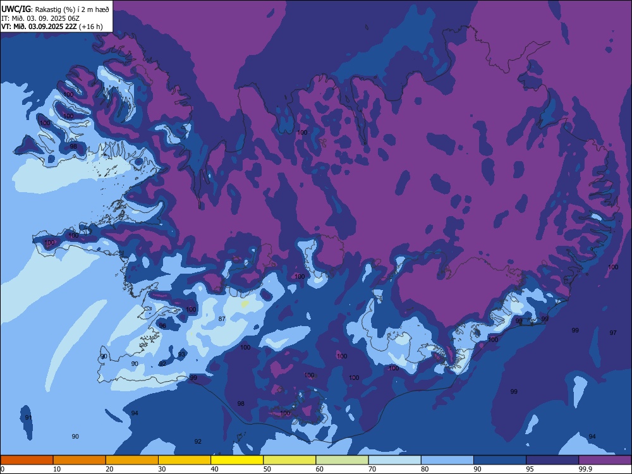
Task: Click the title 'UWC/IG: Rakastig (%) í 2 m hæð'
Action: coord(55,9)
